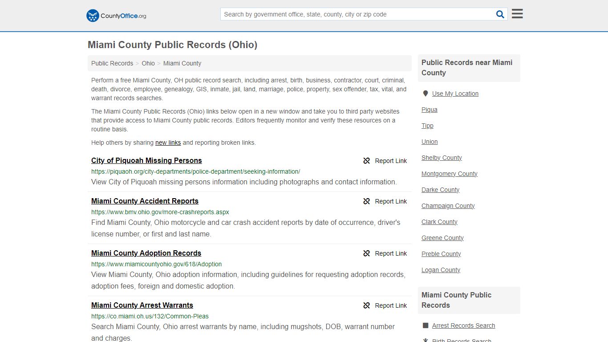The height and width of the screenshot is (342, 608).
Task: Click the broken-link icon beside Miami County Adoption Records
Action: 367,253
